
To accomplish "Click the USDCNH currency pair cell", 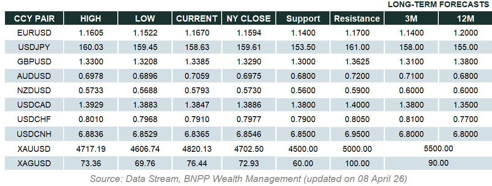I will pyautogui.click(x=34, y=134).
